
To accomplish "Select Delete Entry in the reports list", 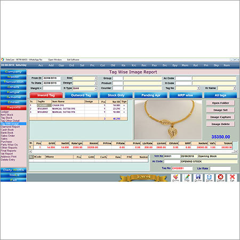I will pos(8,159).
